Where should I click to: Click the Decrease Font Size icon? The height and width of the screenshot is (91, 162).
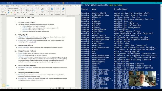pyautogui.click(x=23, y=12)
